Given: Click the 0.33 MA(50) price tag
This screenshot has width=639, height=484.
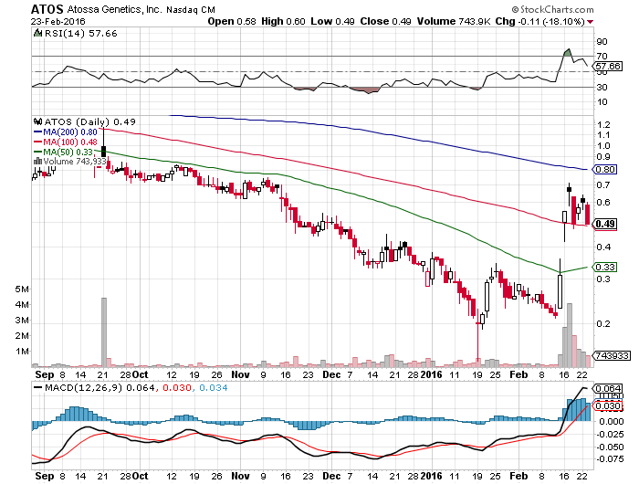Looking at the screenshot, I should pos(604,267).
